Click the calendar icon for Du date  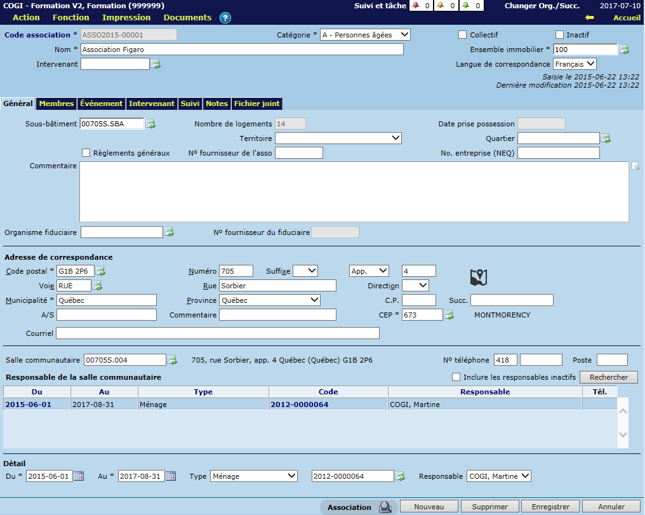tap(79, 476)
